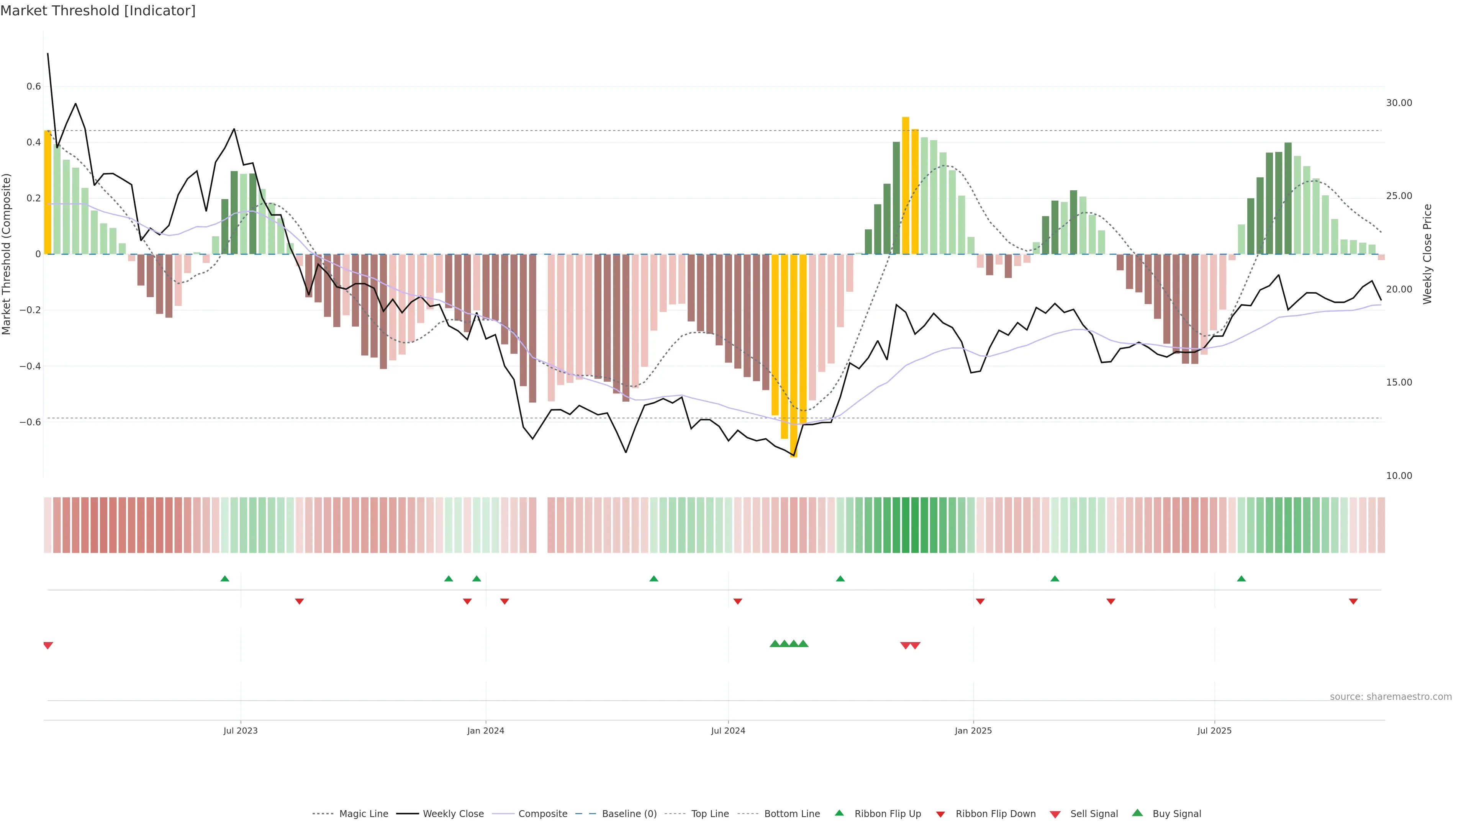Click the Weekly Close Price axis title
Image resolution: width=1471 pixels, height=827 pixels.
click(1428, 254)
